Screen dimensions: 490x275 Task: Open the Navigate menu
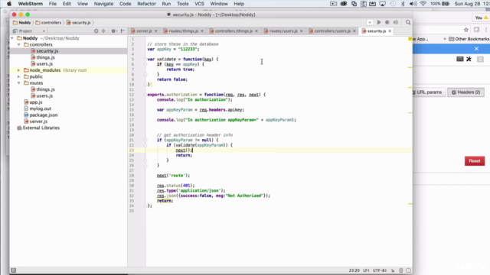click(x=103, y=4)
